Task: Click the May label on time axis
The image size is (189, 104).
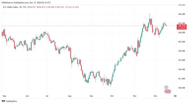Action: pyautogui.click(x=5, y=96)
